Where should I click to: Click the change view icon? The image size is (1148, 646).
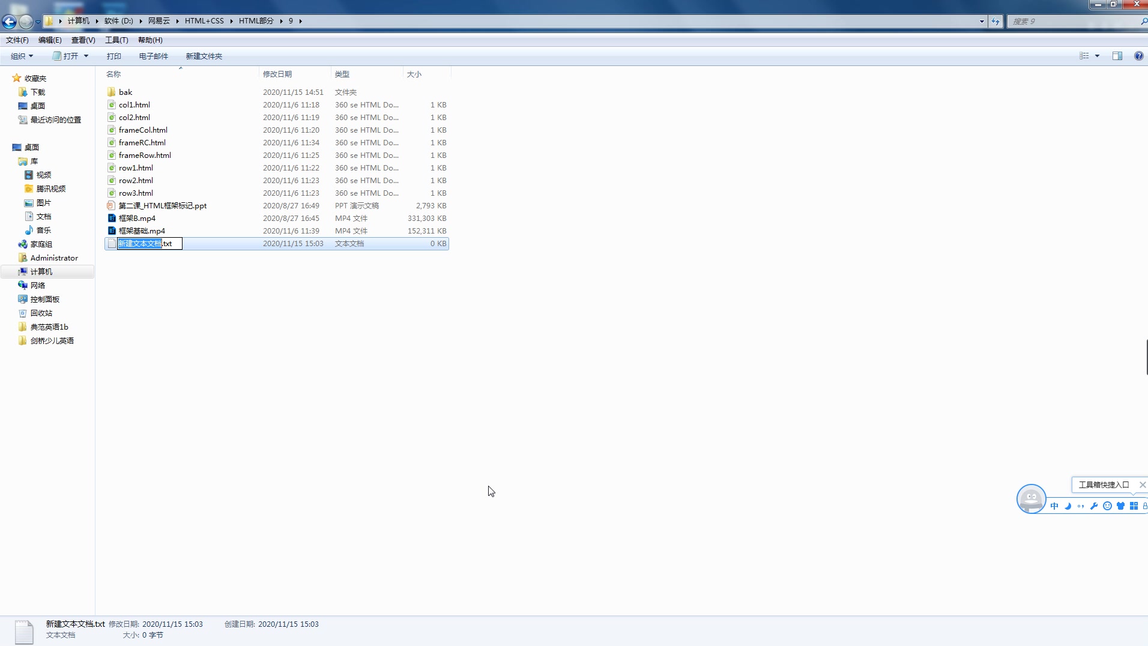tap(1084, 56)
